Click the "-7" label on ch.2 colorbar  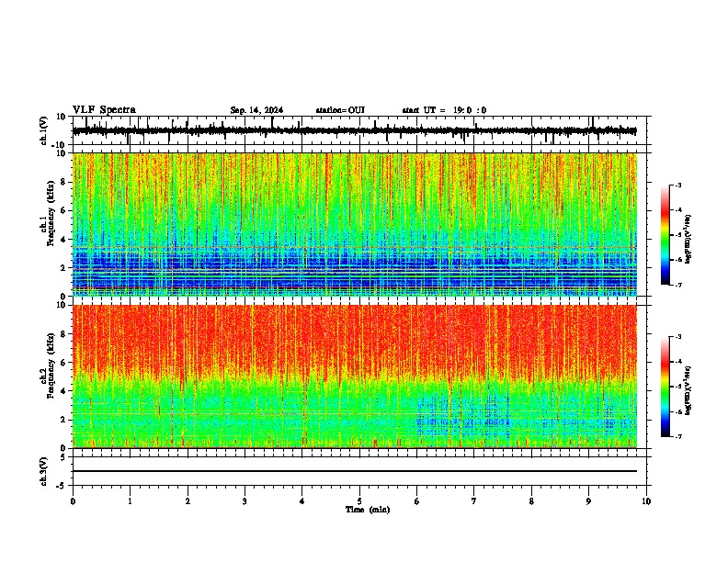coord(677,436)
